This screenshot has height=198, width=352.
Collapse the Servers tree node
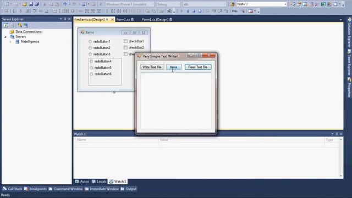5,37
